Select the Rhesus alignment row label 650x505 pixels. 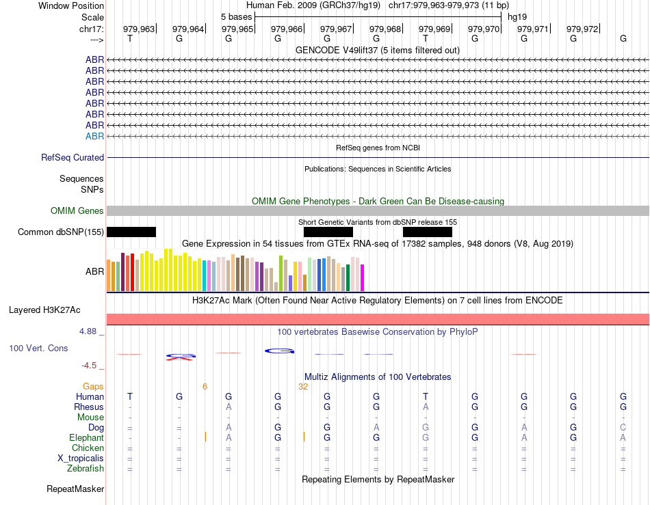click(x=89, y=407)
